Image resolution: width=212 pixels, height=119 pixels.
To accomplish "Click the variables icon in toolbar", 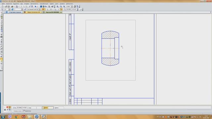I will 46,7.
